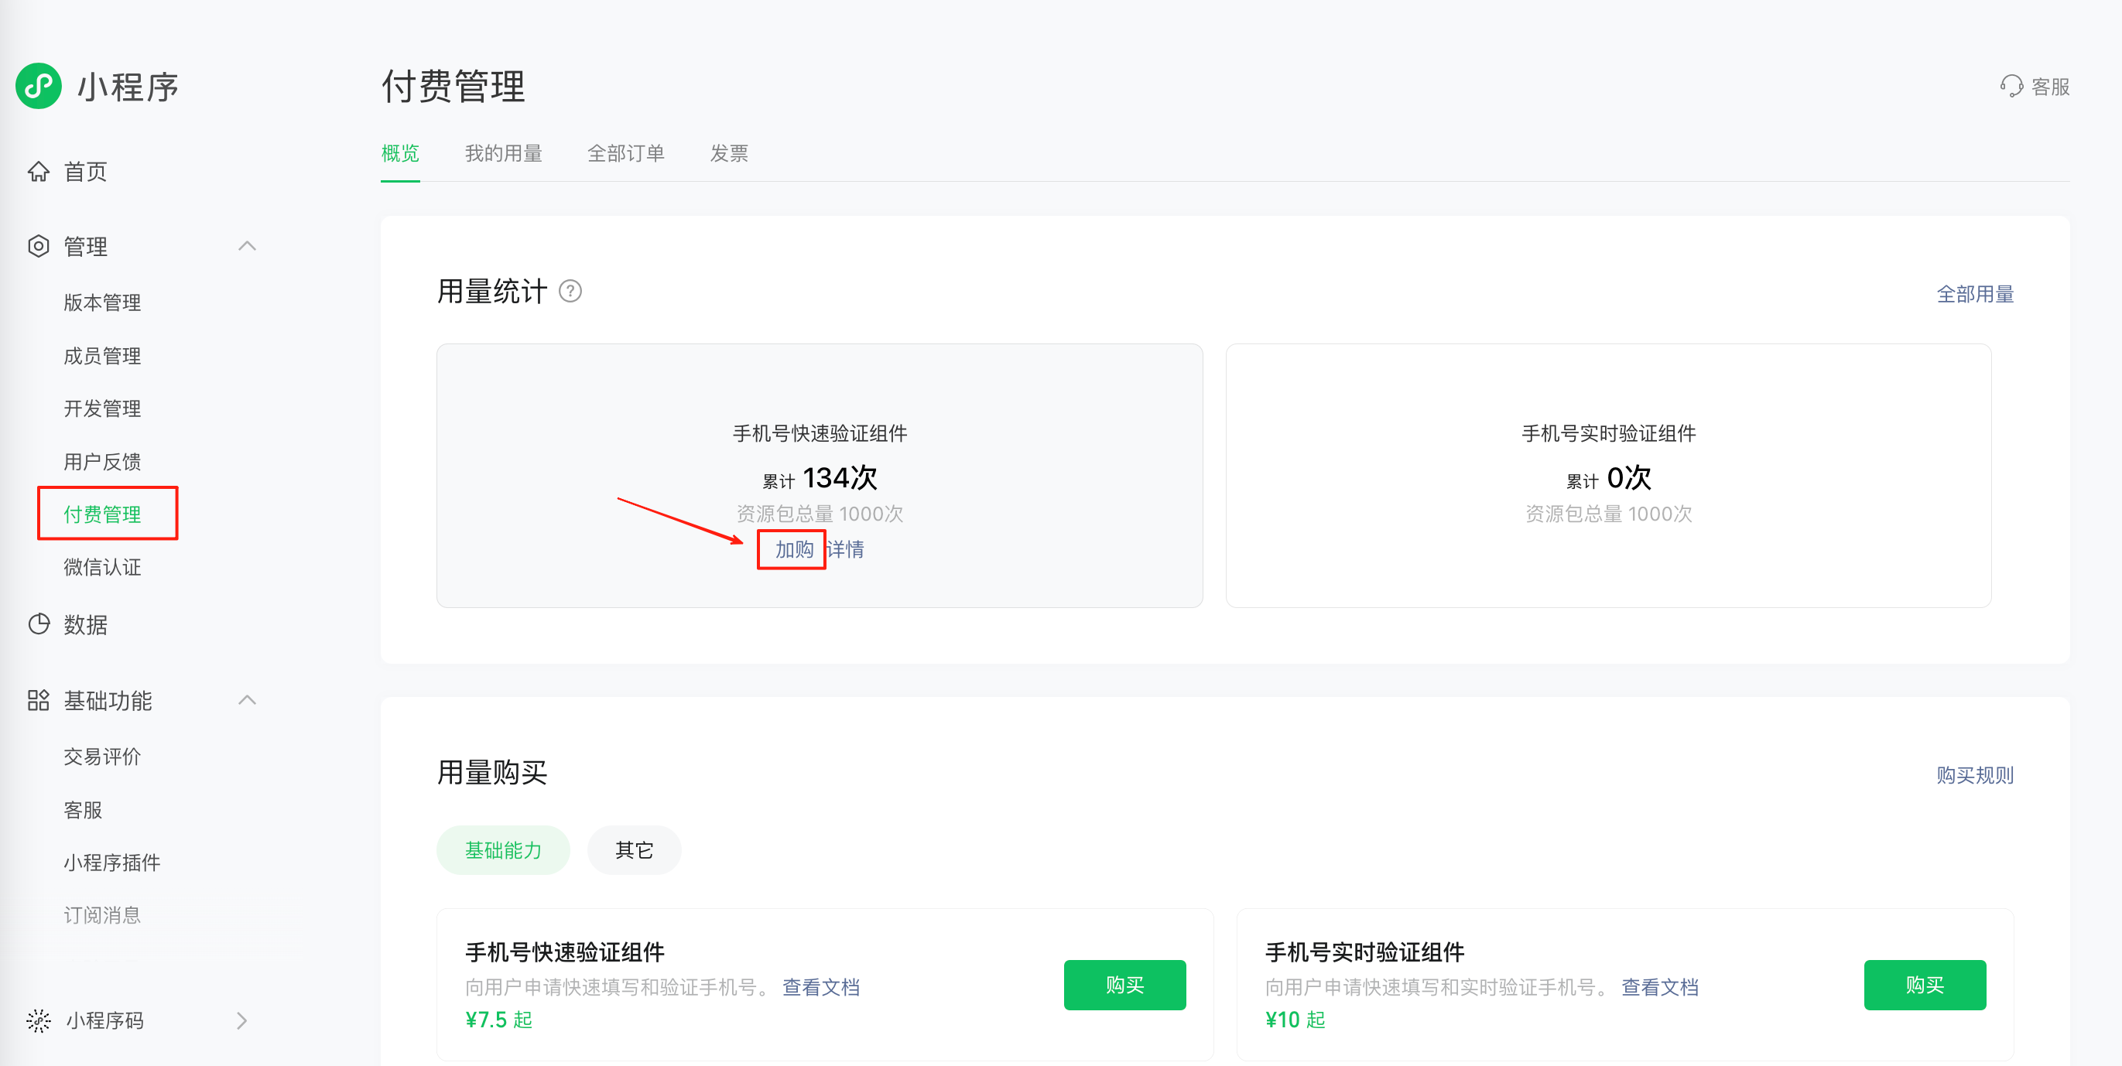Click the ¥7.5 起 price text
Screen dimensions: 2122x1066
(498, 1020)
